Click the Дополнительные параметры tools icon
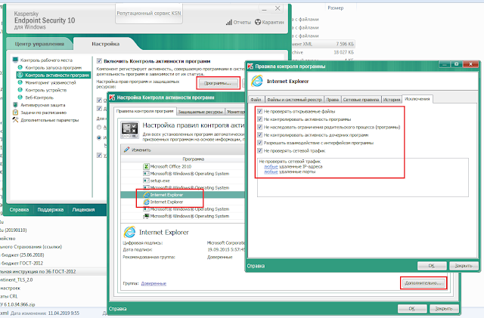The width and height of the screenshot is (484, 318). pos(15,119)
